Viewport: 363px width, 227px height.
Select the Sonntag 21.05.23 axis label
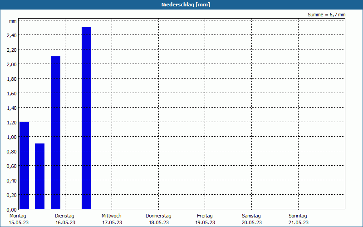tap(298, 219)
